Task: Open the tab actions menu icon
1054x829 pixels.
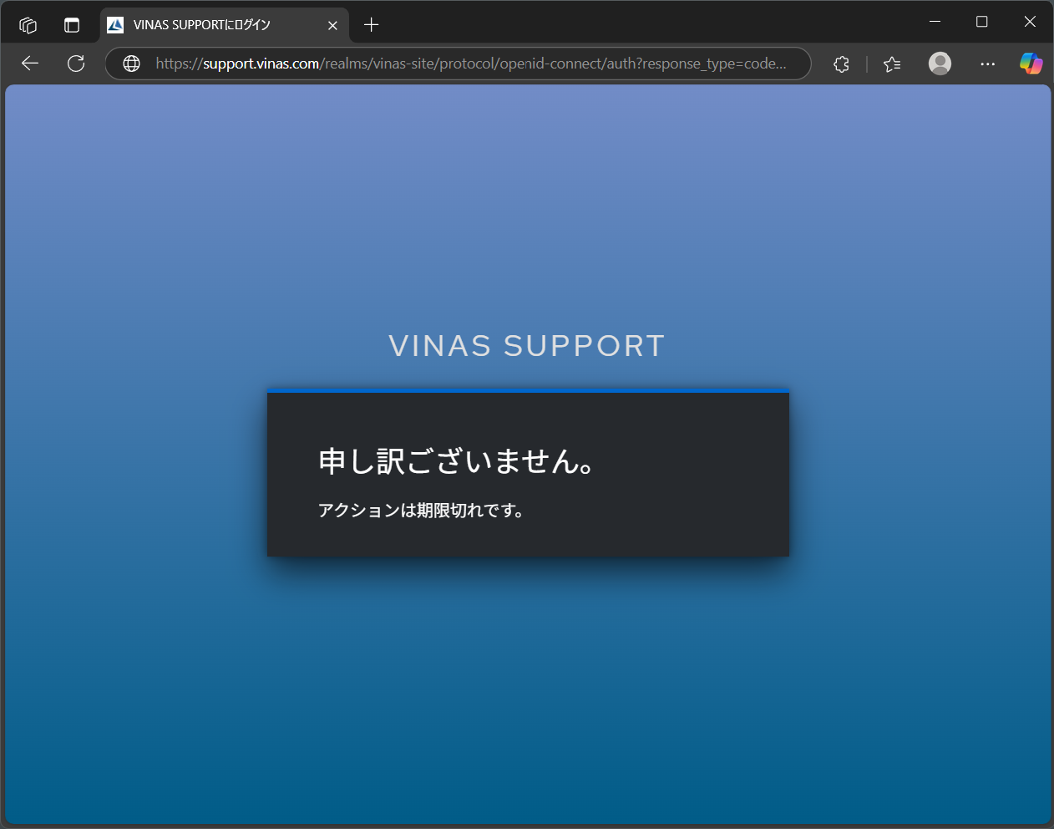Action: pos(72,25)
